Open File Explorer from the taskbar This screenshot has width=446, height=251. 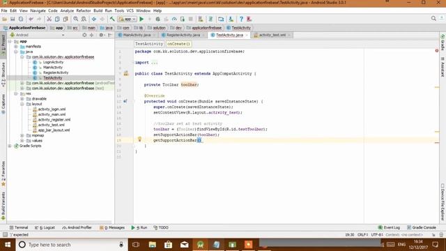[x=152, y=245]
